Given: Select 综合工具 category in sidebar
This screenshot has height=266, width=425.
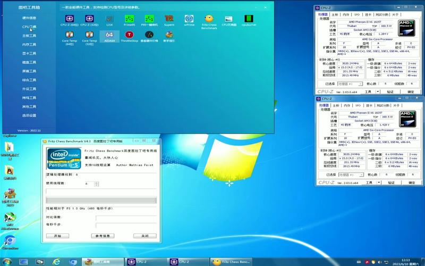Looking at the screenshot, I should (29, 80).
